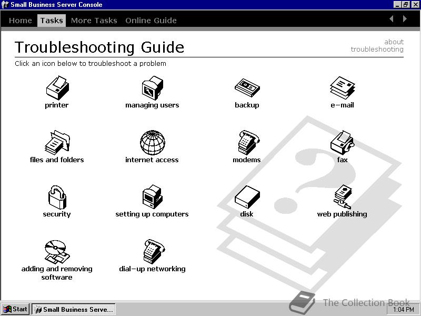Click the 'security' text label
The image size is (421, 316).
click(57, 214)
